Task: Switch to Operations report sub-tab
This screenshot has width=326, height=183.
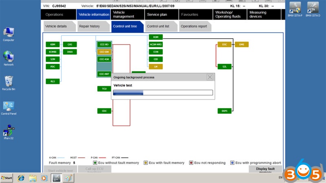Action: tap(195, 26)
